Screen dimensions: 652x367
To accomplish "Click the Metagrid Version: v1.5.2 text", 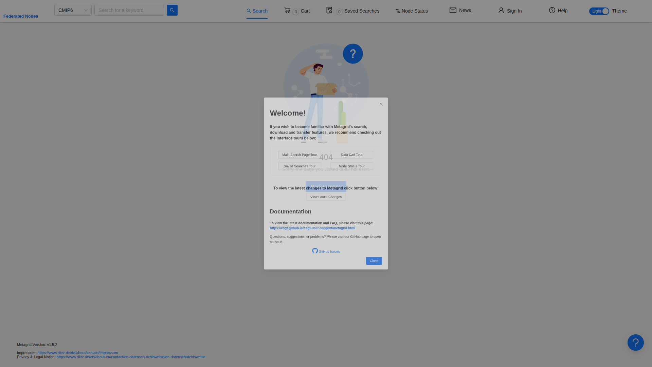I will pyautogui.click(x=37, y=345).
